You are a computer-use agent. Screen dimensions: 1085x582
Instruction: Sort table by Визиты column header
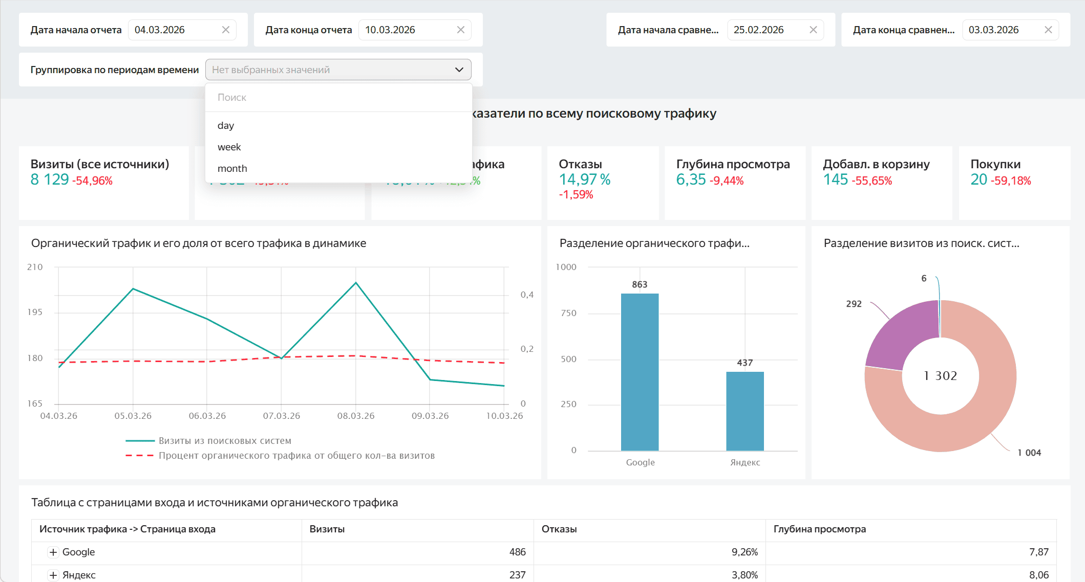click(x=327, y=529)
